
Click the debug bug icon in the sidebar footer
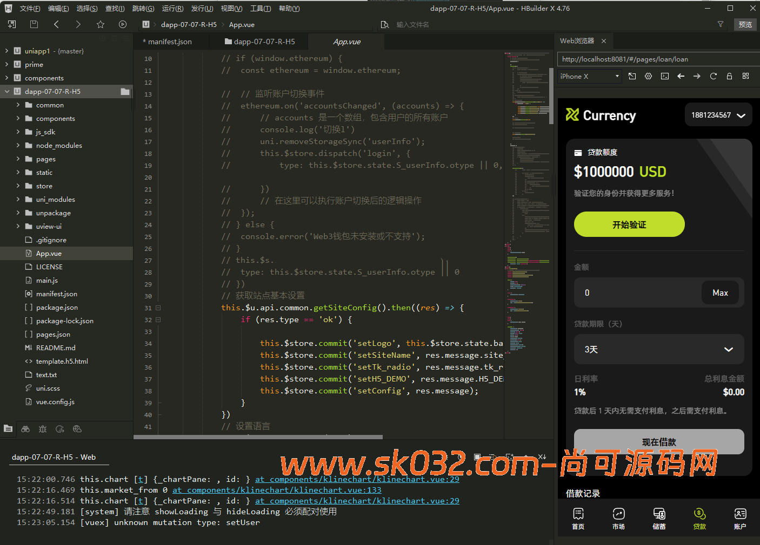click(43, 429)
